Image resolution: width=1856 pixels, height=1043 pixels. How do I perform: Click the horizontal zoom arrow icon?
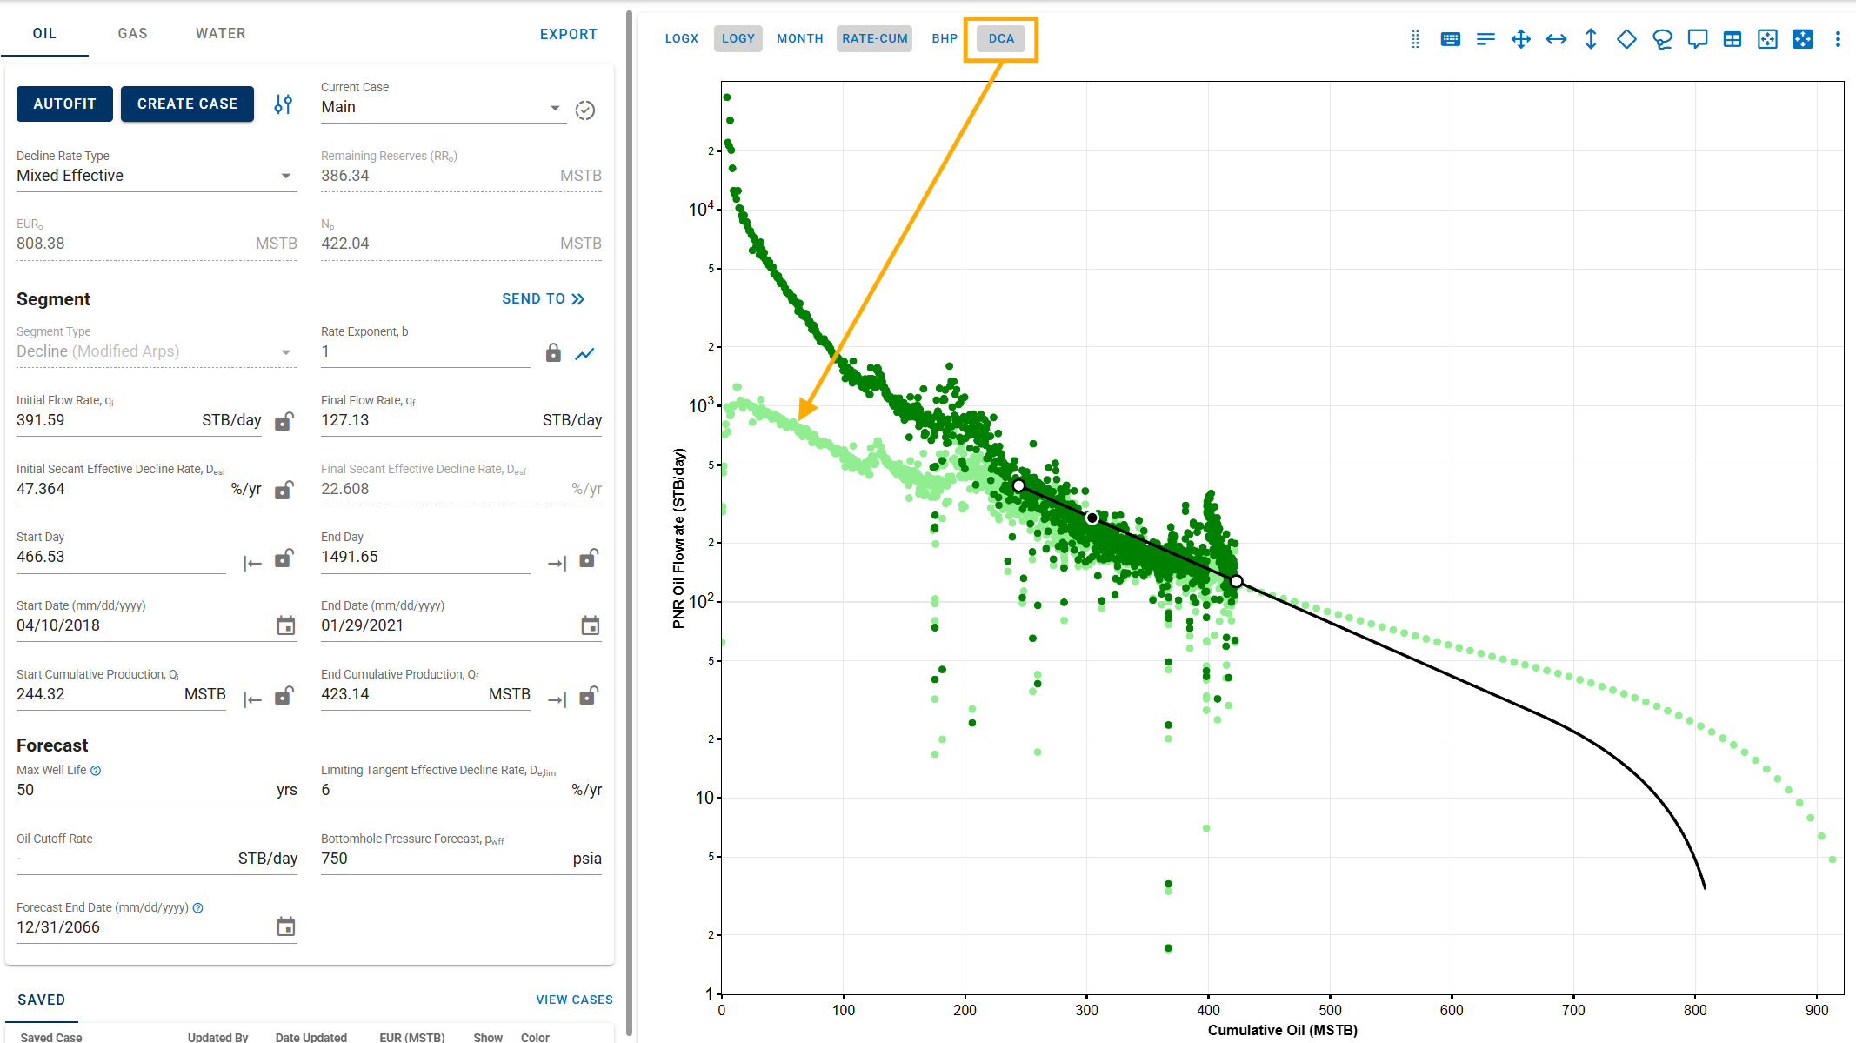point(1556,39)
